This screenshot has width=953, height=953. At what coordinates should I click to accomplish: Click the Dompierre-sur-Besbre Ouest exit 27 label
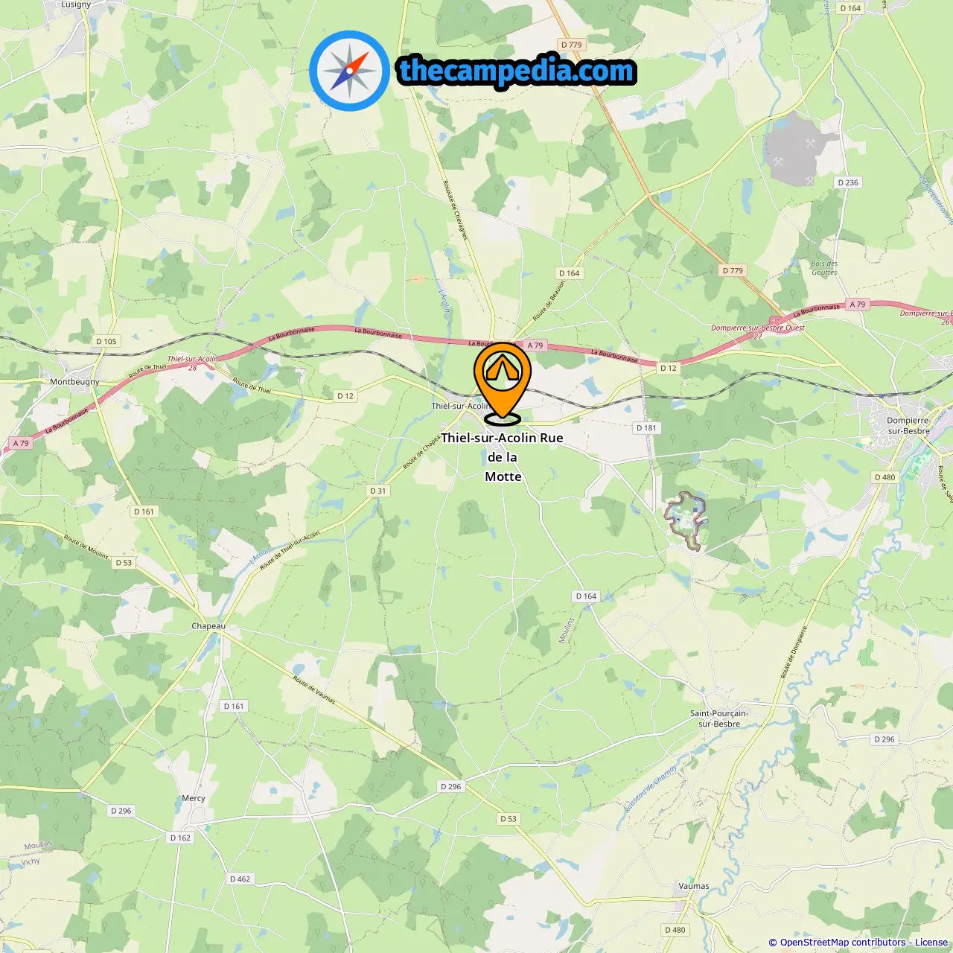(758, 331)
